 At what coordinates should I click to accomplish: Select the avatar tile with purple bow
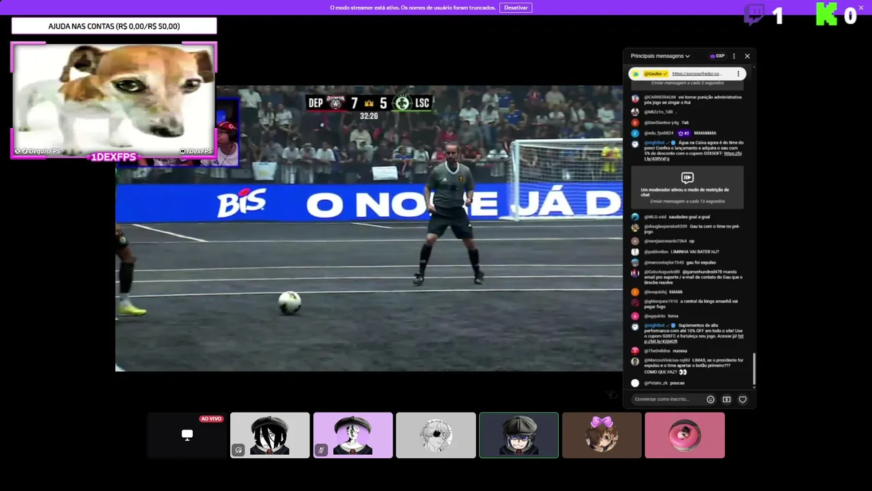pyautogui.click(x=602, y=435)
